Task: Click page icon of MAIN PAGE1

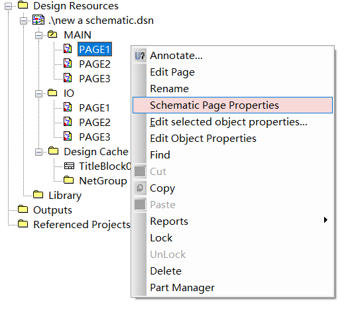Action: [68, 49]
